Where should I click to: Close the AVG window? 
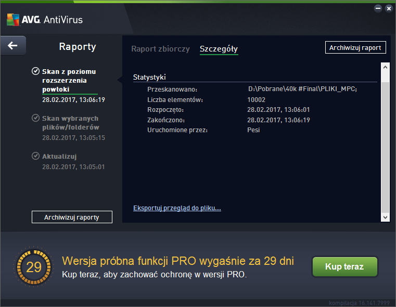(389, 8)
